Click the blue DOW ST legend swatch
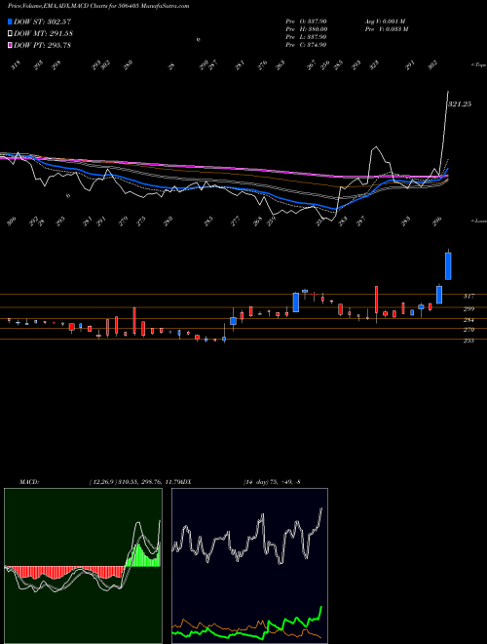This screenshot has height=644, width=487. tap(10, 21)
